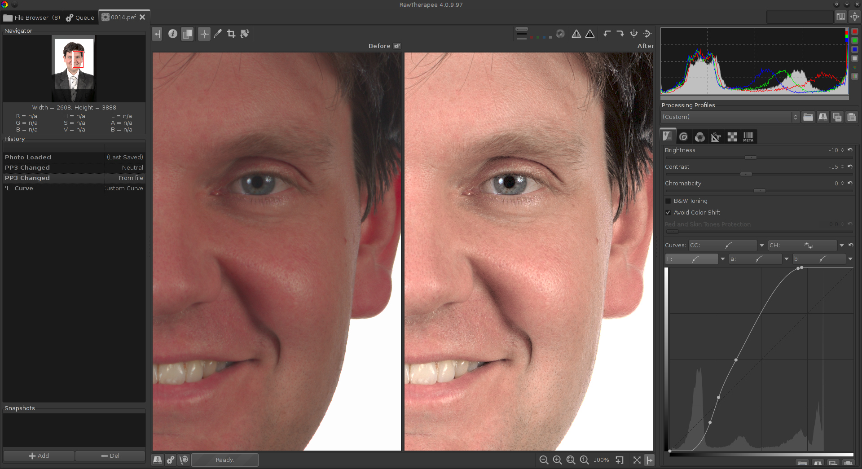Viewport: 862px width, 469px height.
Task: Enable B&W Toning checkbox
Action: [668, 201]
